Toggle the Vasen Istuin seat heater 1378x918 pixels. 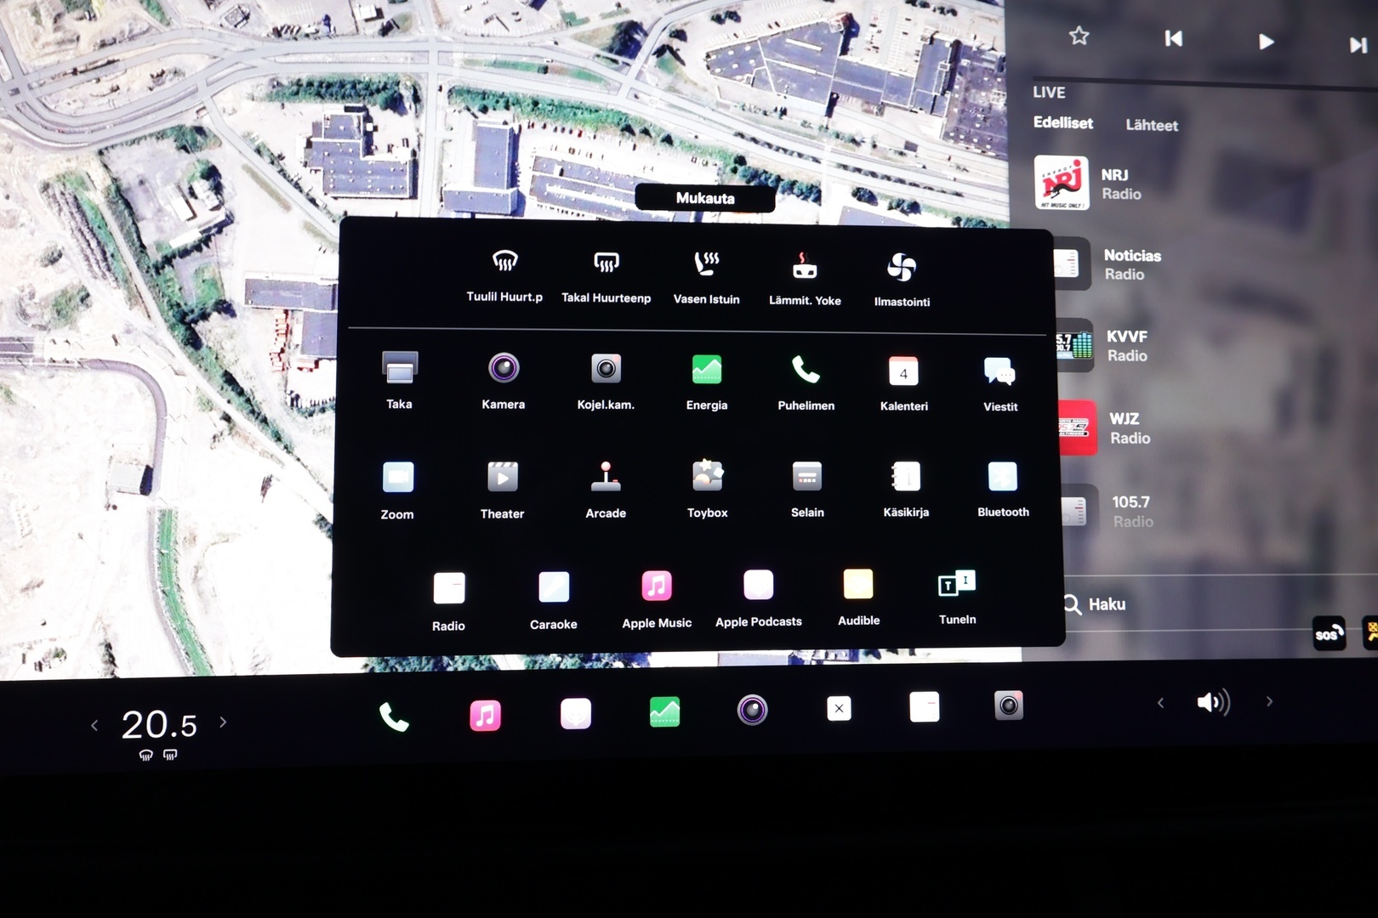coord(706,275)
